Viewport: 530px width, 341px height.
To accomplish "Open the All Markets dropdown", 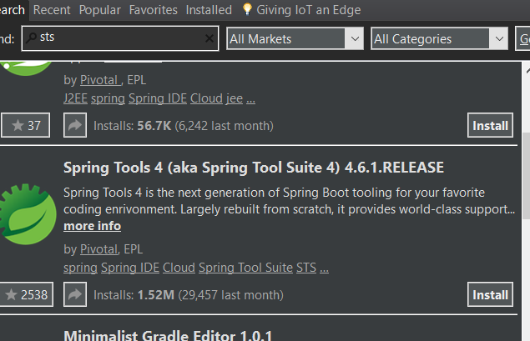I will tap(295, 38).
